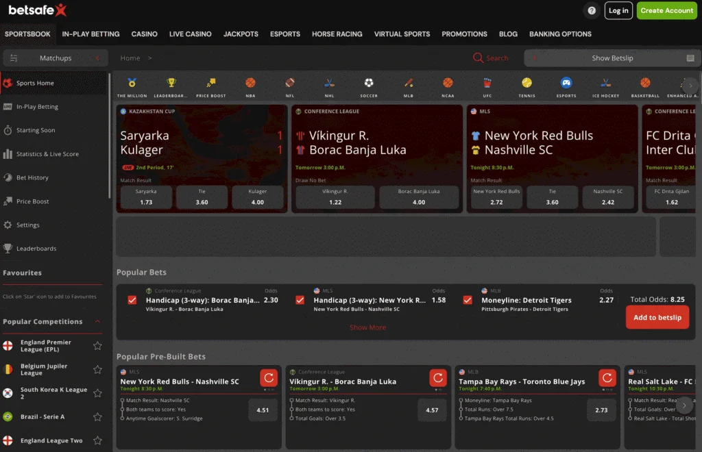Open The Million icon in sports bar
This screenshot has width=702, height=452.
click(132, 83)
